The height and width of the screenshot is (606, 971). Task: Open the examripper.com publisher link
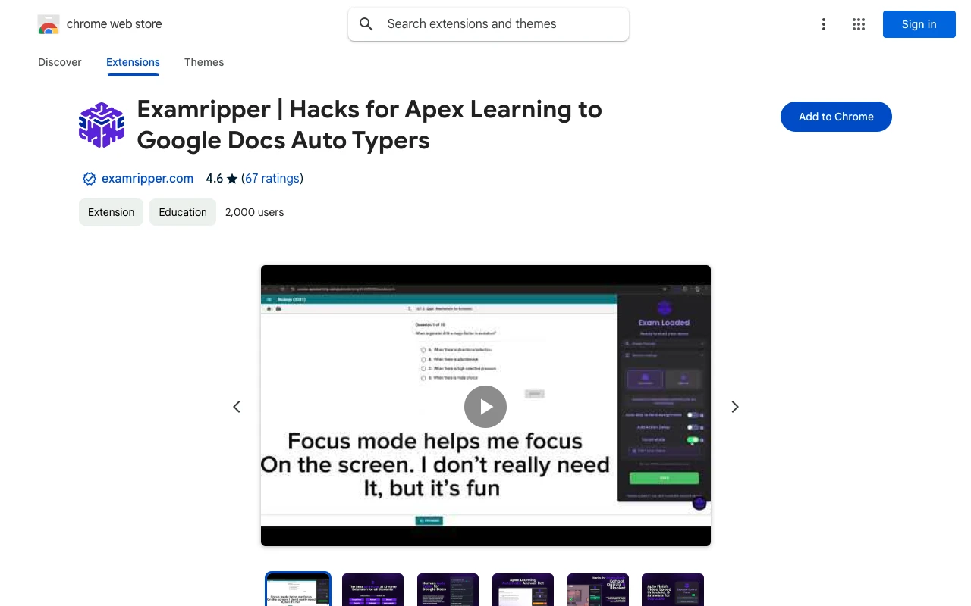(147, 179)
